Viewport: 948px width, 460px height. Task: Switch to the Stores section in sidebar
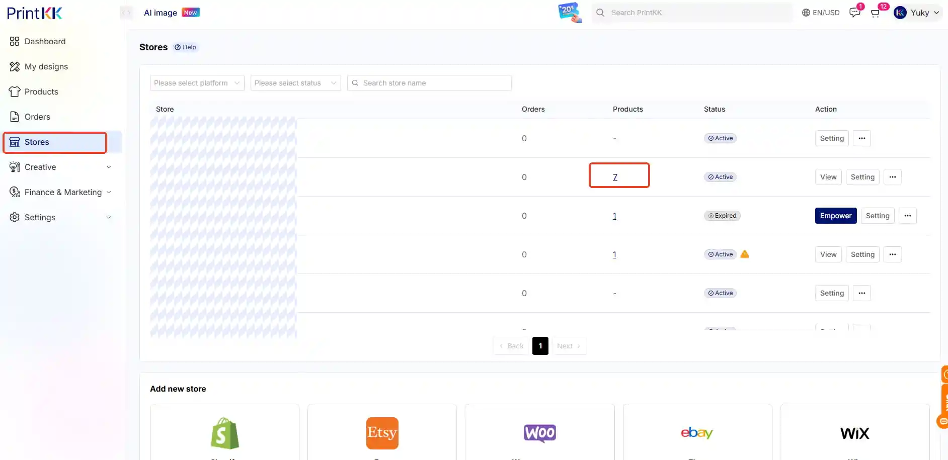coord(35,142)
